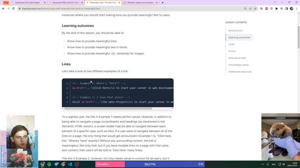Image resolution: width=300 pixels, height=168 pixels.
Task: Click the ENG language indicator
Action: point(274,164)
